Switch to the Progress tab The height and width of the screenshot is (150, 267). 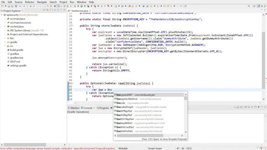[x=103, y=108]
